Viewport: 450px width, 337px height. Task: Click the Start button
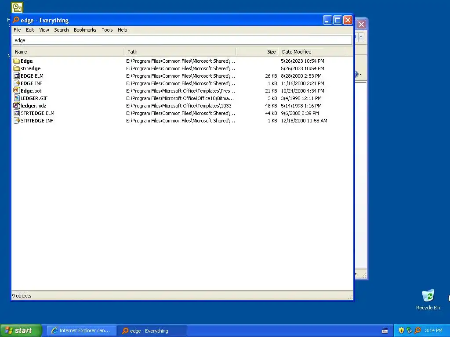[x=21, y=330]
